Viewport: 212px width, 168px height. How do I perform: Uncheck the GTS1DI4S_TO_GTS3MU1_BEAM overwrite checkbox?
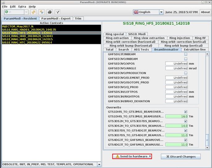(x=186, y=112)
